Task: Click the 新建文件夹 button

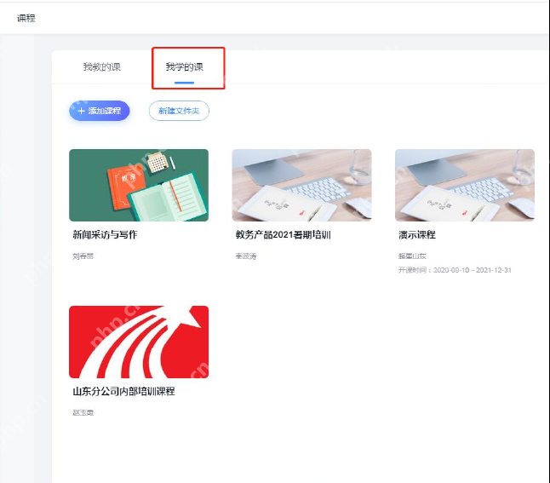Action: 179,111
